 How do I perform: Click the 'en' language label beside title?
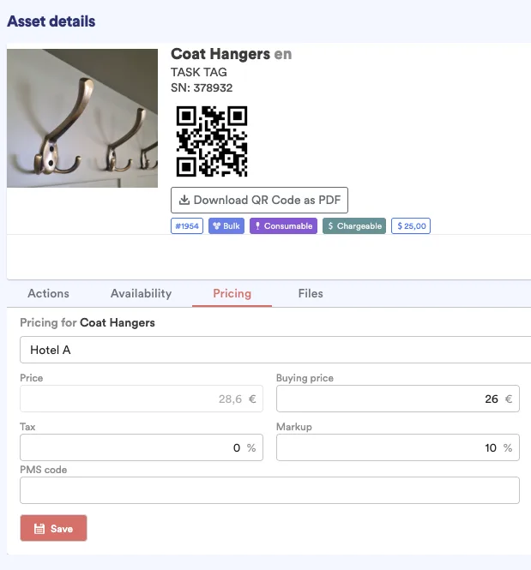[283, 55]
